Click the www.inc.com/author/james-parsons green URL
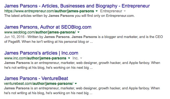This screenshot has width=170, height=99. tap(35, 58)
